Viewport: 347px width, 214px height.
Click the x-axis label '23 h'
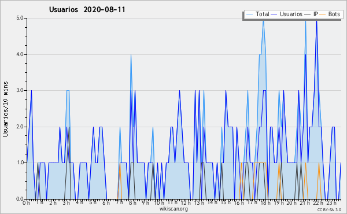[331, 203]
